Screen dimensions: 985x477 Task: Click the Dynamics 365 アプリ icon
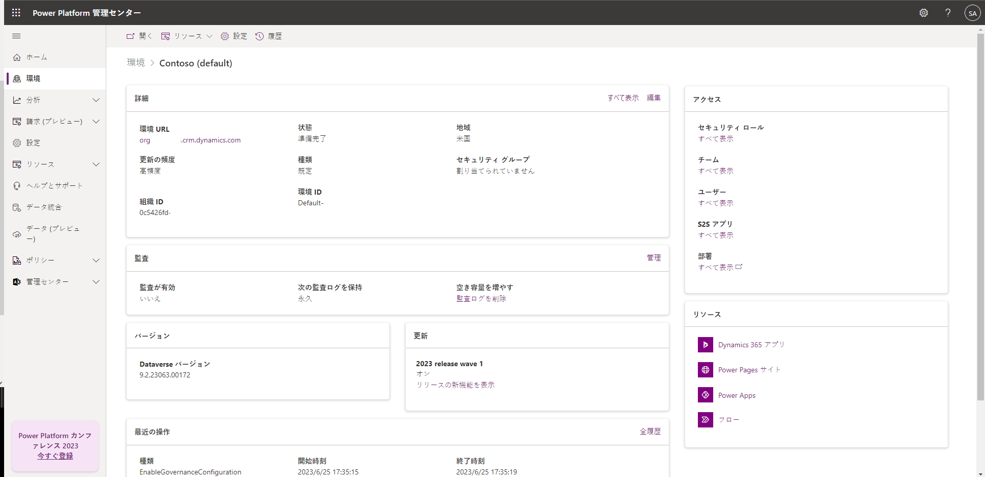point(706,345)
